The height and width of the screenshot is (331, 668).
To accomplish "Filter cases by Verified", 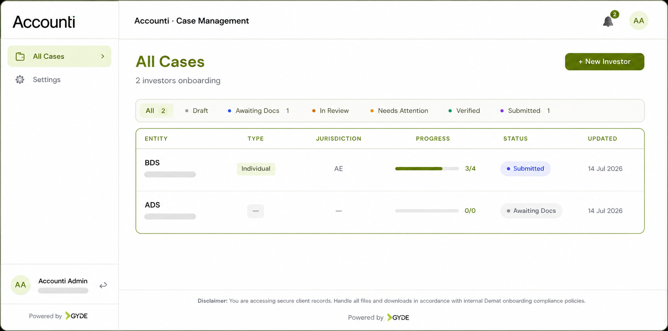I will point(464,110).
